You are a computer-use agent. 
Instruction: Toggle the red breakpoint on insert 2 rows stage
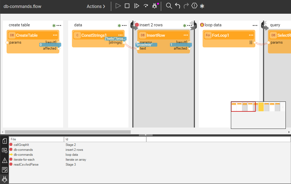(137, 25)
